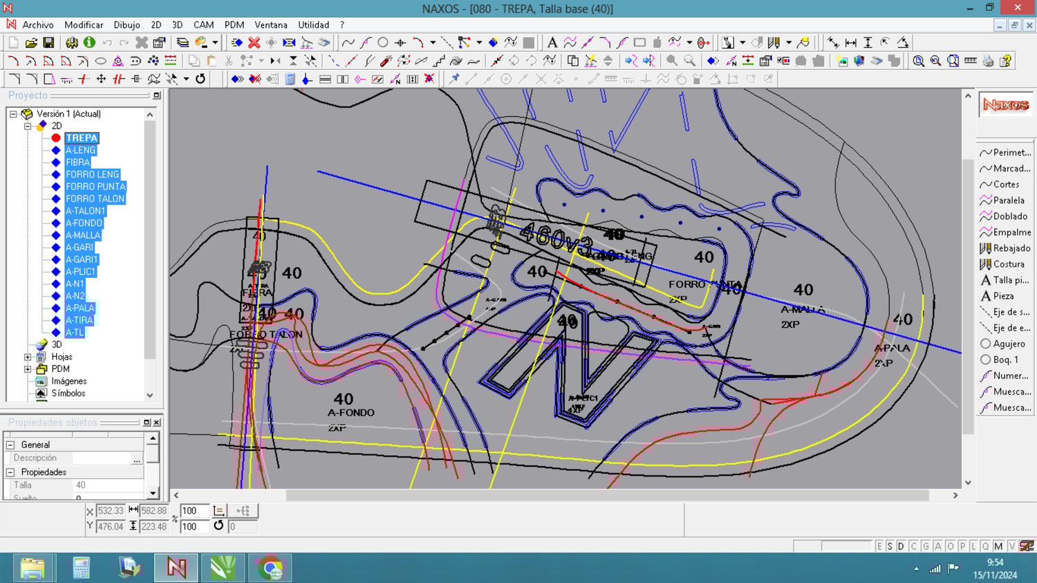The height and width of the screenshot is (583, 1037).
Task: Click the green info circle icon
Action: (x=89, y=43)
